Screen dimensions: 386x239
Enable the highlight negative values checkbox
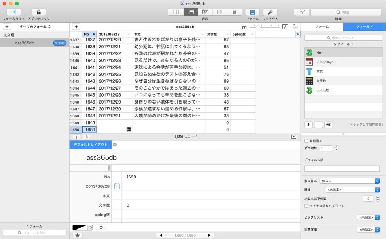[306, 206]
